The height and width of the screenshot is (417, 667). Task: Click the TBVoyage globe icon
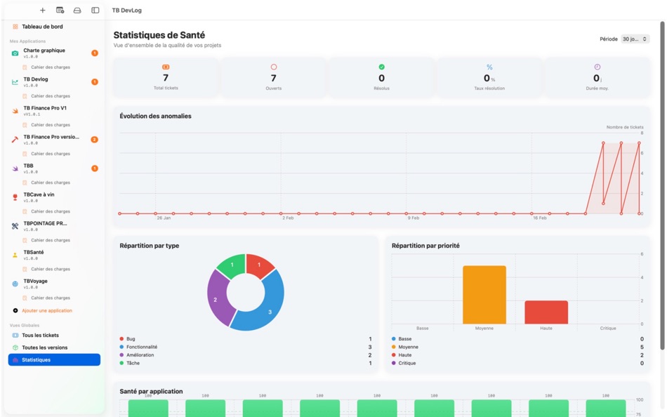15,284
